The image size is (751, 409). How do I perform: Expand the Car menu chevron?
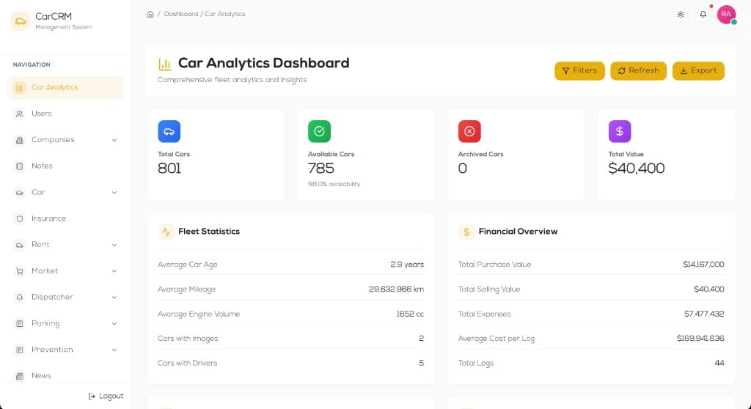tap(114, 193)
